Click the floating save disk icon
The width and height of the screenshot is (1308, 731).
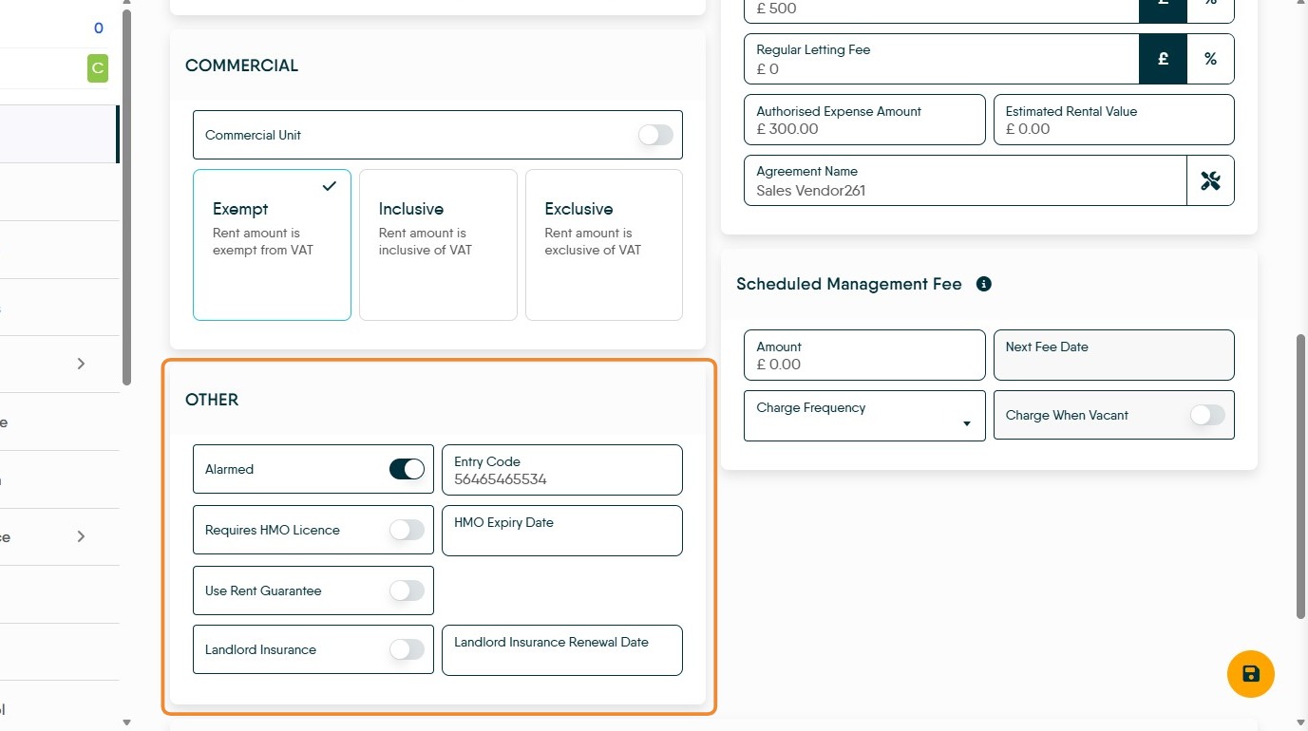pyautogui.click(x=1250, y=674)
